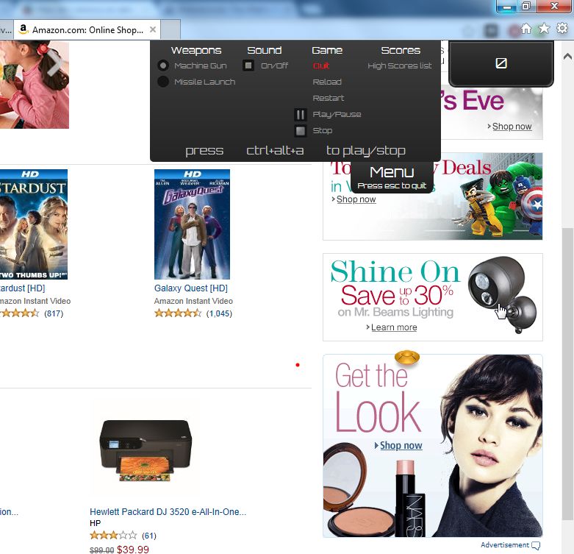Image resolution: width=574 pixels, height=554 pixels.
Task: Open a new empty browser tab
Action: 171,29
